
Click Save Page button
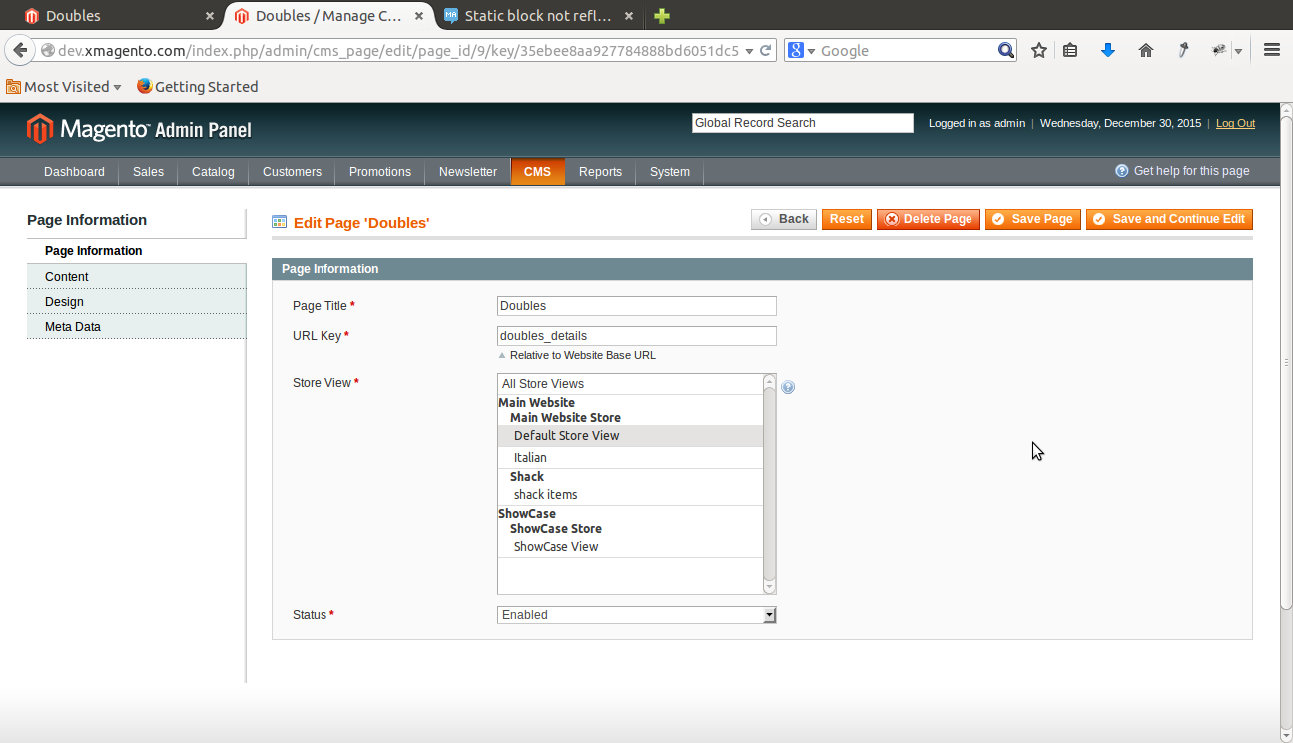coord(1033,219)
